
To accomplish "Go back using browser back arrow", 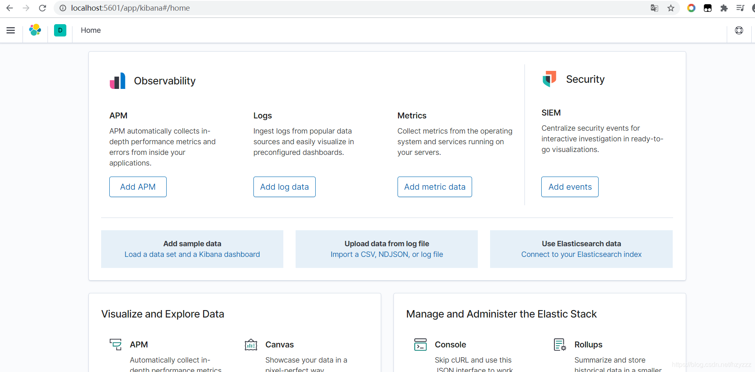I will pyautogui.click(x=10, y=8).
